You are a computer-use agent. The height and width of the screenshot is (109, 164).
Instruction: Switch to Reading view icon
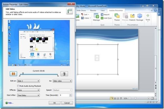point(118,98)
